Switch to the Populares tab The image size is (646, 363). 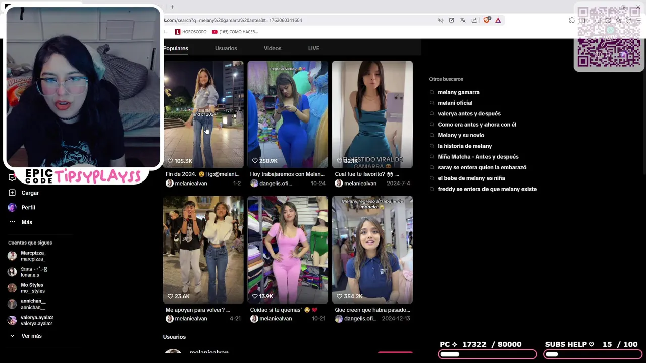tap(176, 48)
